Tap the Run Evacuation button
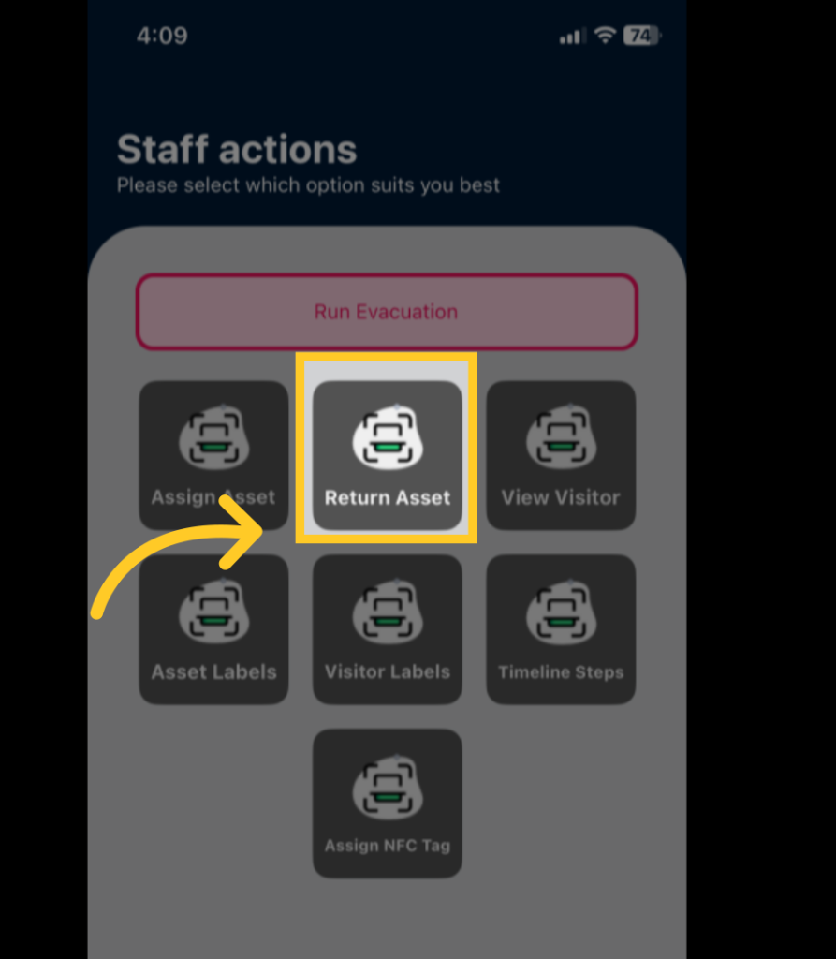The image size is (836, 959). tap(387, 312)
